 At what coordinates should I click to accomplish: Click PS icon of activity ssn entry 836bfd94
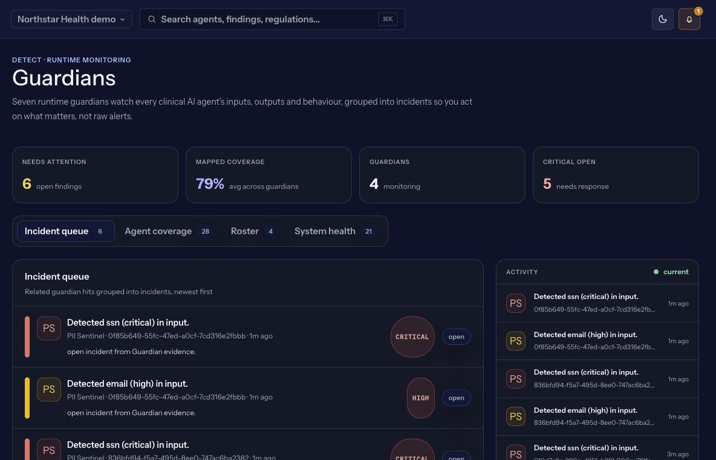click(516, 379)
